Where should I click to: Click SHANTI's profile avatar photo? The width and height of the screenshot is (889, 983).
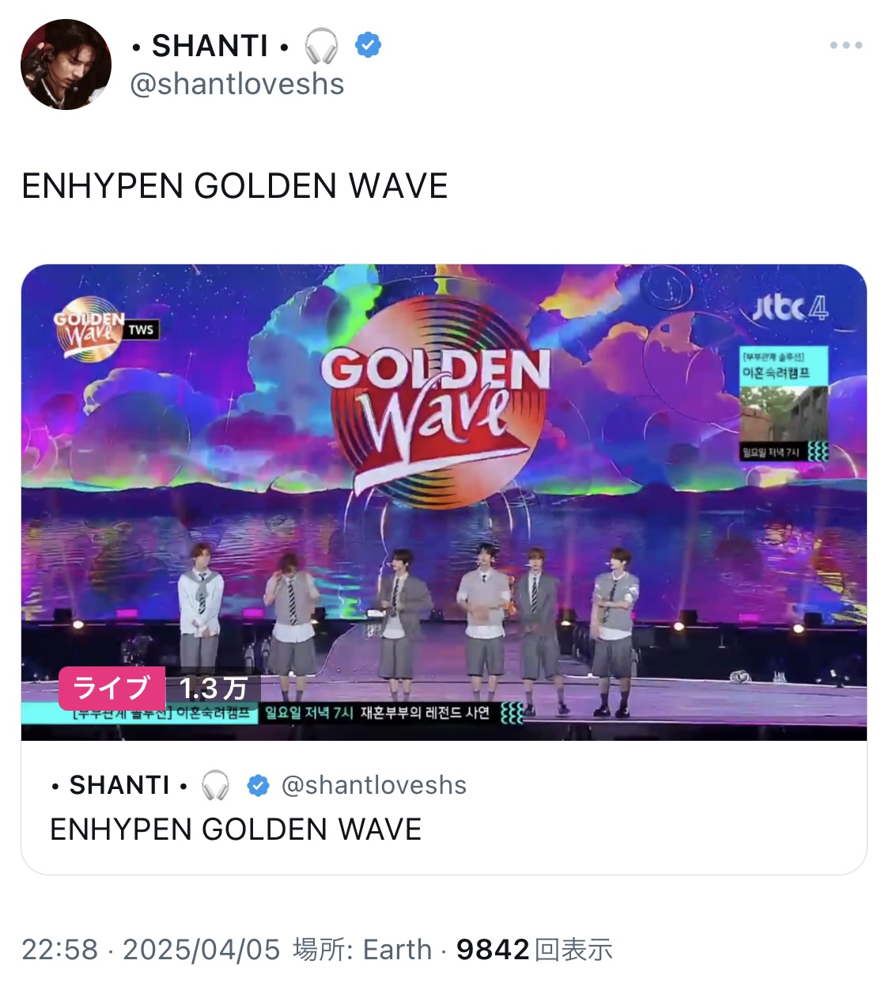[66, 64]
